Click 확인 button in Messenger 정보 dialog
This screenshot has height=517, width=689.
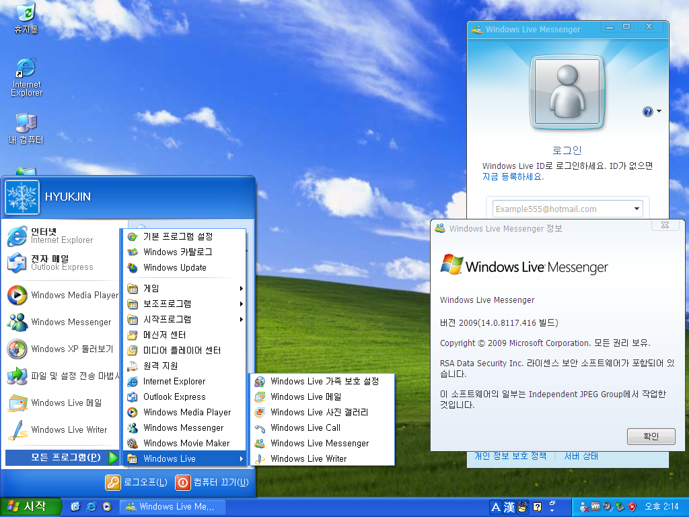(x=651, y=436)
